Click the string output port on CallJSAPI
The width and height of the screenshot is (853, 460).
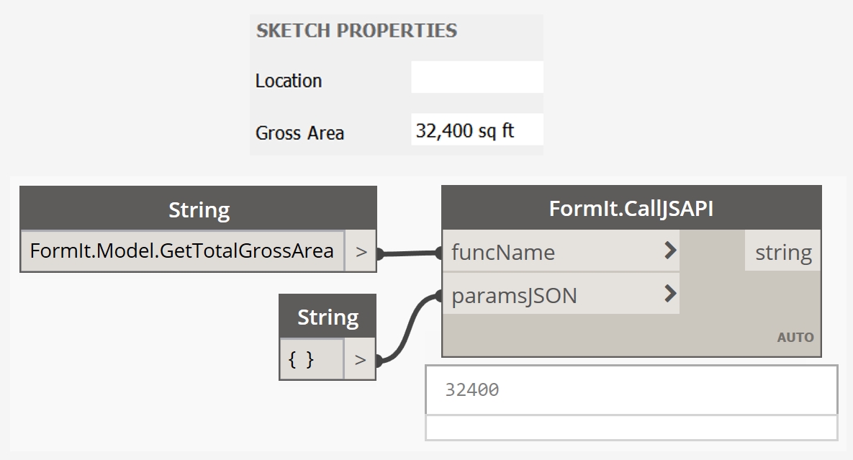pyautogui.click(x=782, y=252)
